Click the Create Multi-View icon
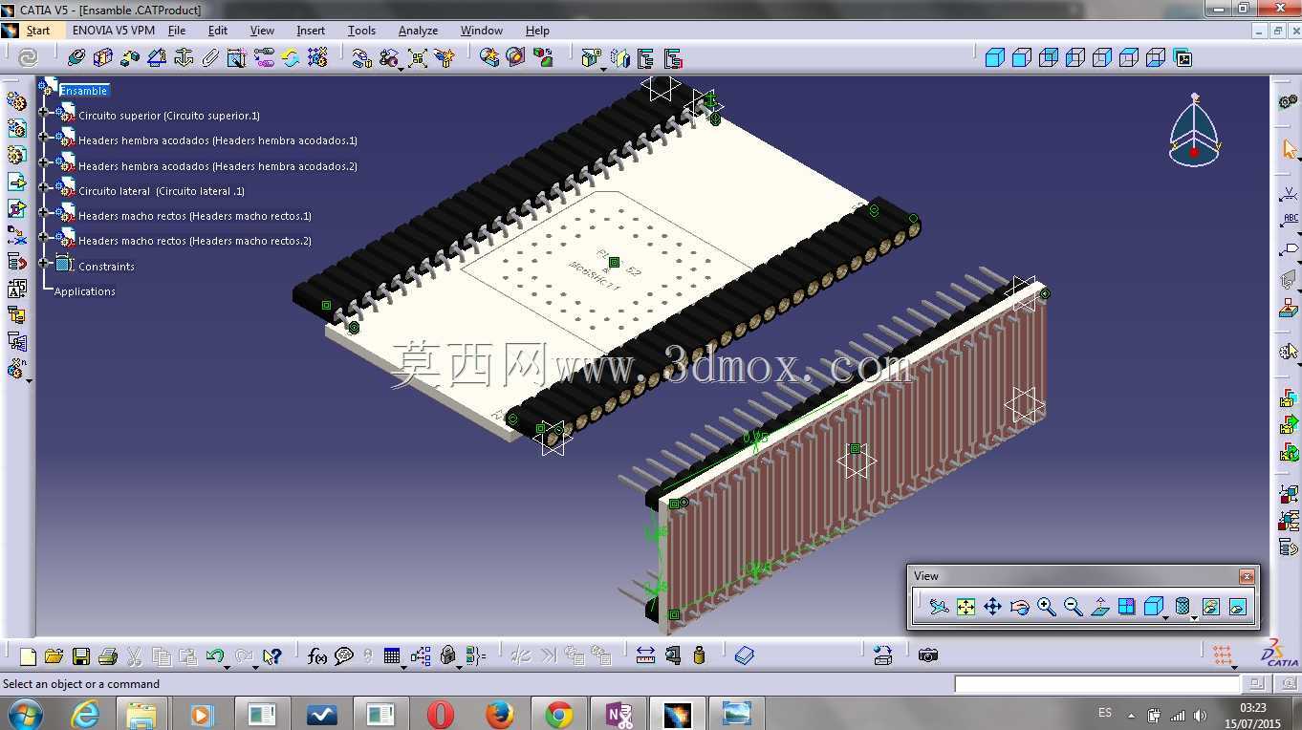The height and width of the screenshot is (730, 1302). tap(1126, 606)
